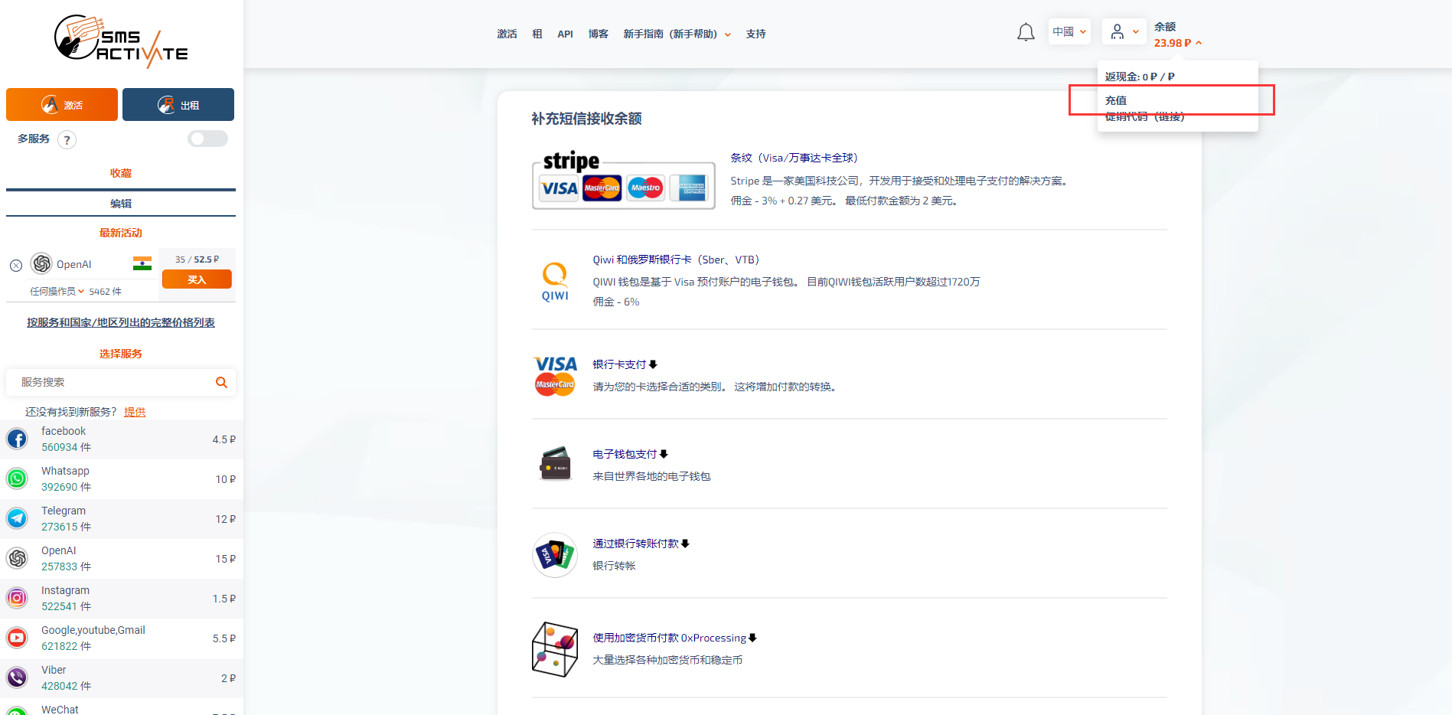
Task: Click the 买入 buy button
Action: 197,279
